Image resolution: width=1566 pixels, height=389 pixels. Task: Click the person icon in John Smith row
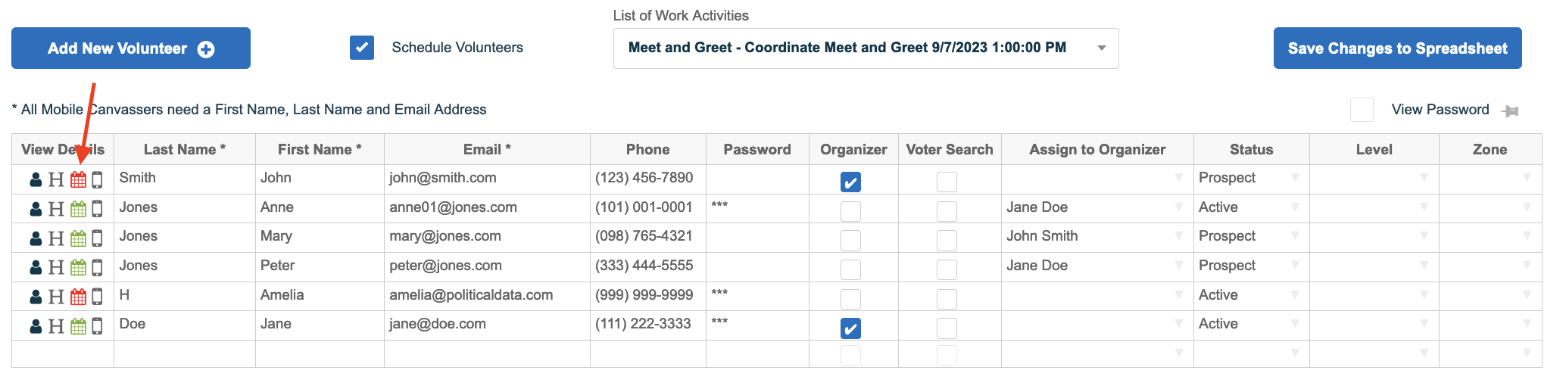pyautogui.click(x=36, y=179)
